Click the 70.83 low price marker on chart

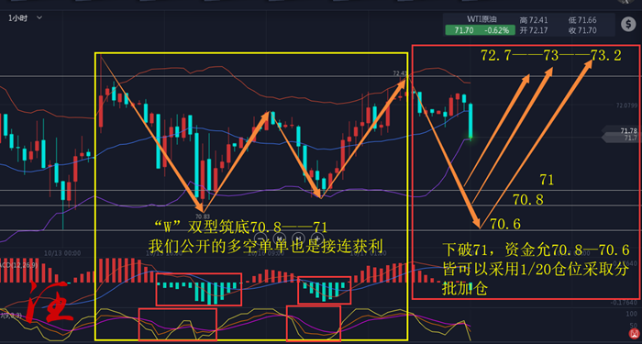click(x=203, y=216)
